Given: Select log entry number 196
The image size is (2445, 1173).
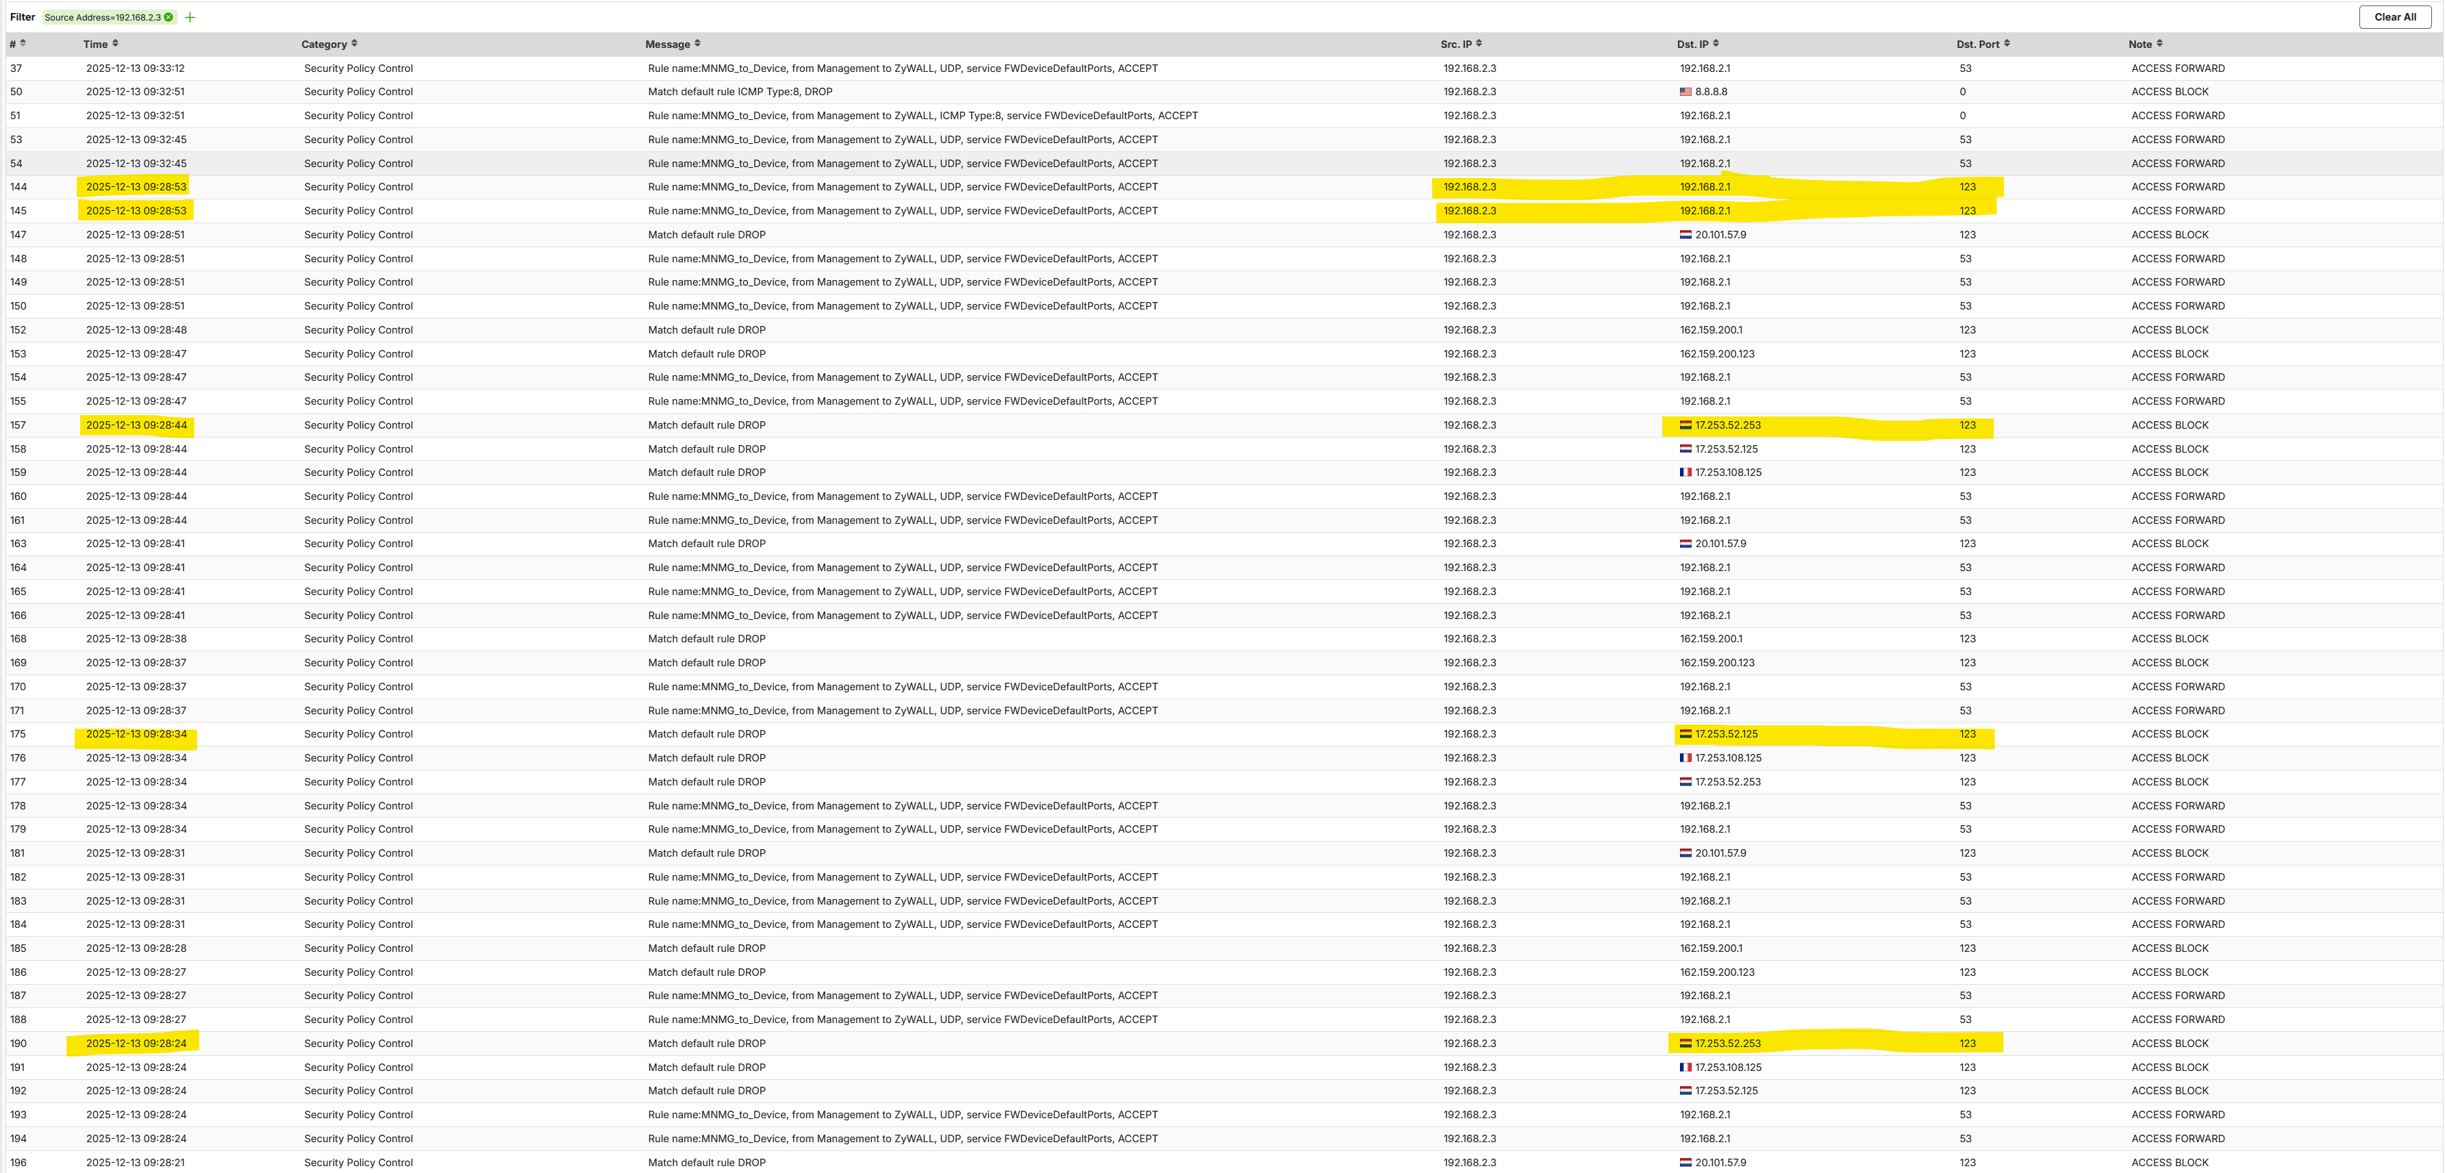Looking at the screenshot, I should tap(18, 1163).
